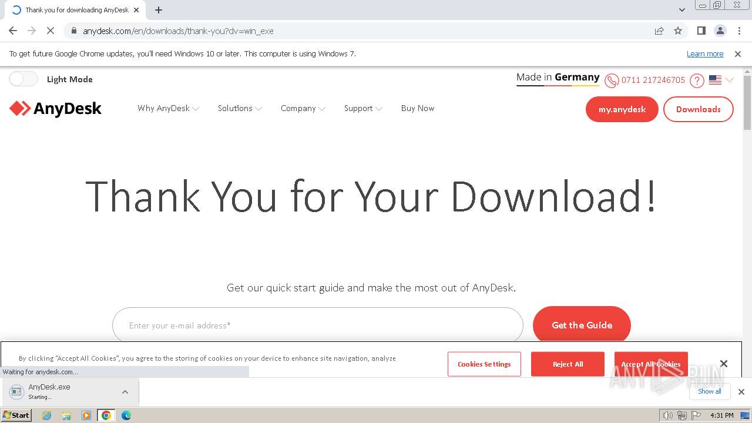This screenshot has width=752, height=423.
Task: Toggle the Light Mode switch
Action: click(x=23, y=79)
